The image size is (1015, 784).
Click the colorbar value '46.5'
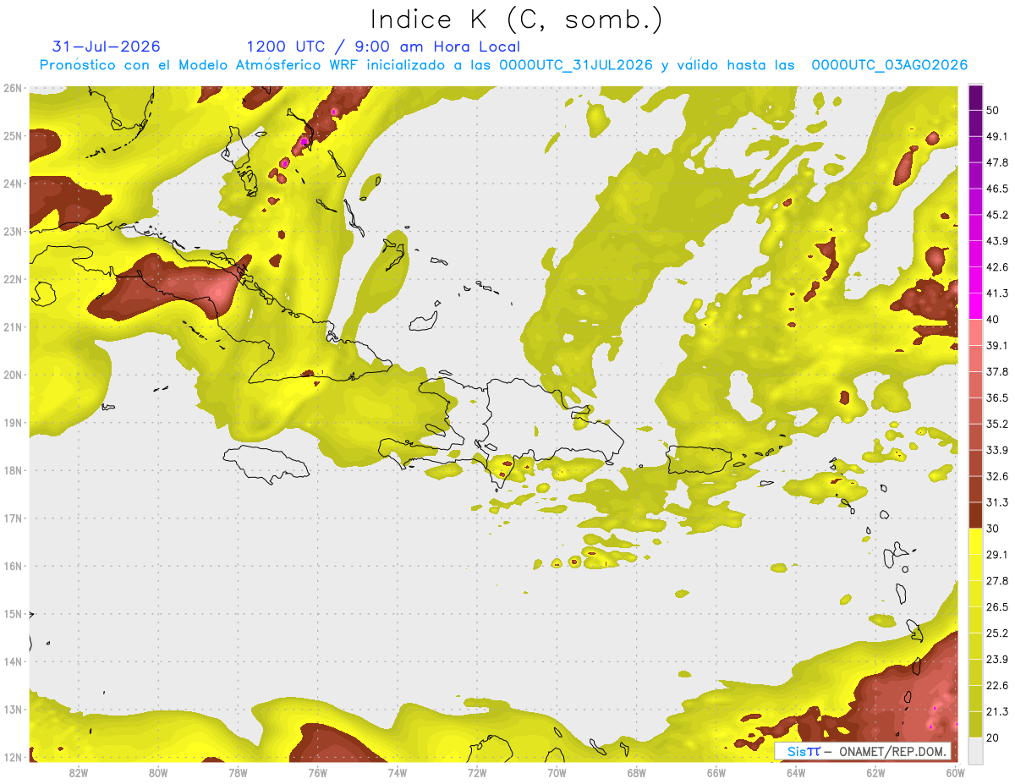coord(996,189)
